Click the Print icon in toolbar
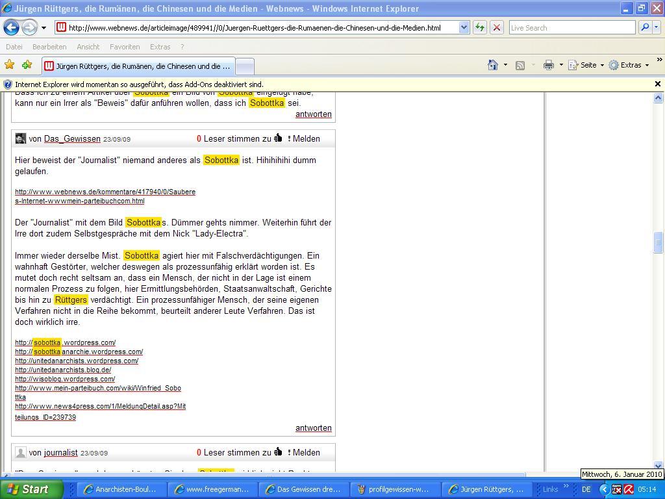665x499 pixels. click(x=549, y=65)
